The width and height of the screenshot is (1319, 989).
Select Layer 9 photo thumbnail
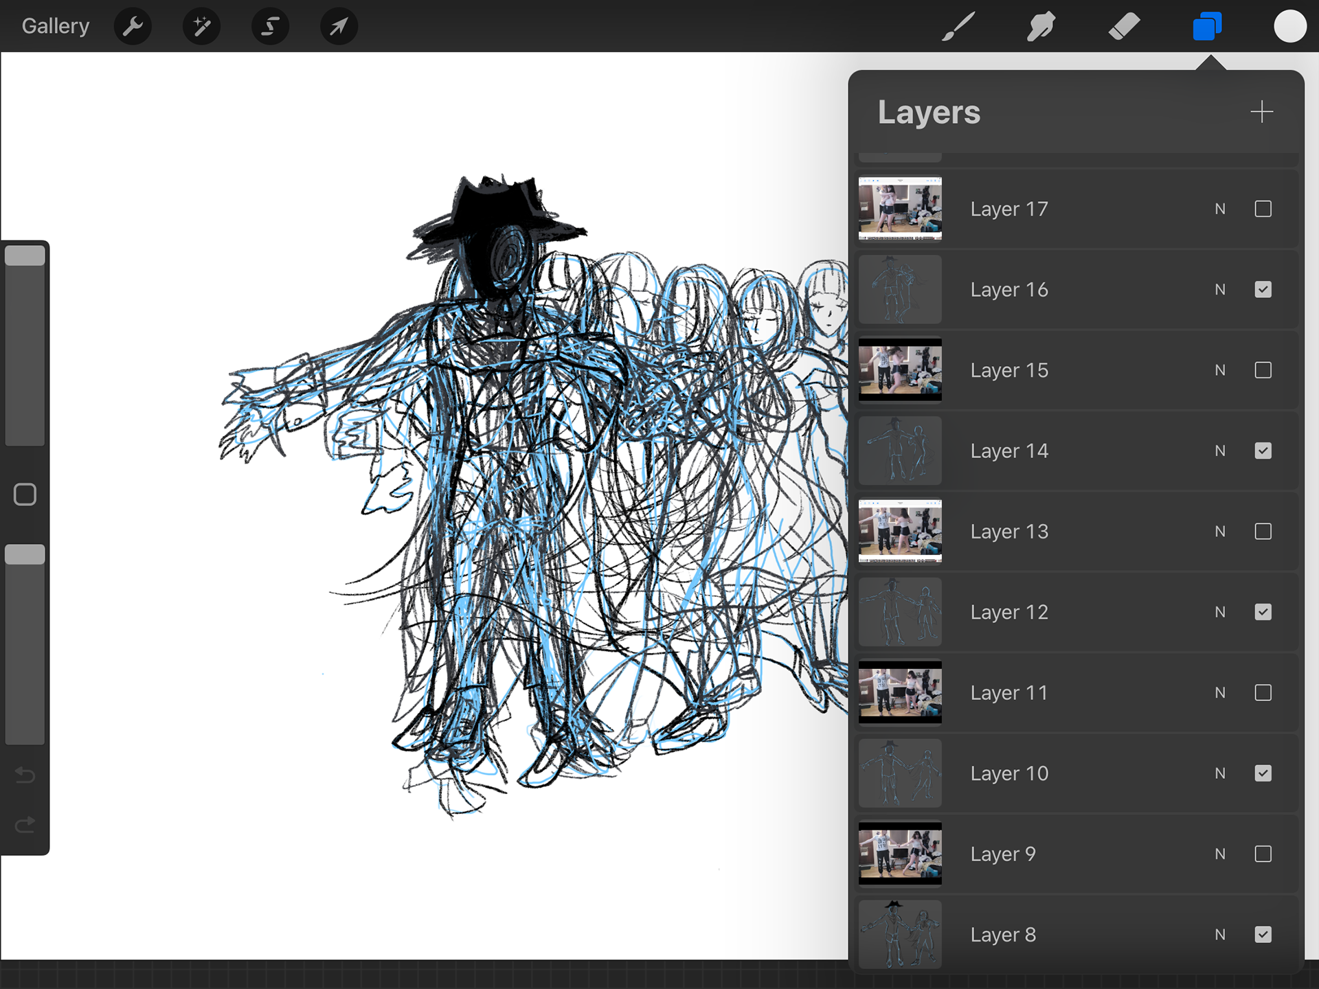[900, 854]
